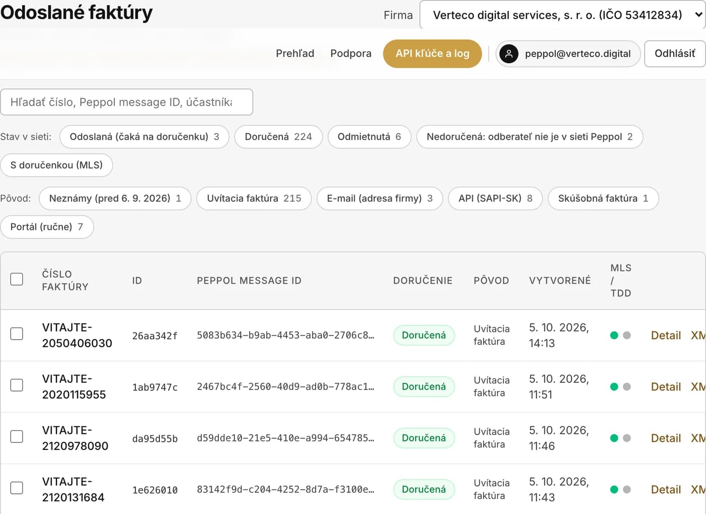
Task: Open API kľúče a log
Action: point(432,53)
